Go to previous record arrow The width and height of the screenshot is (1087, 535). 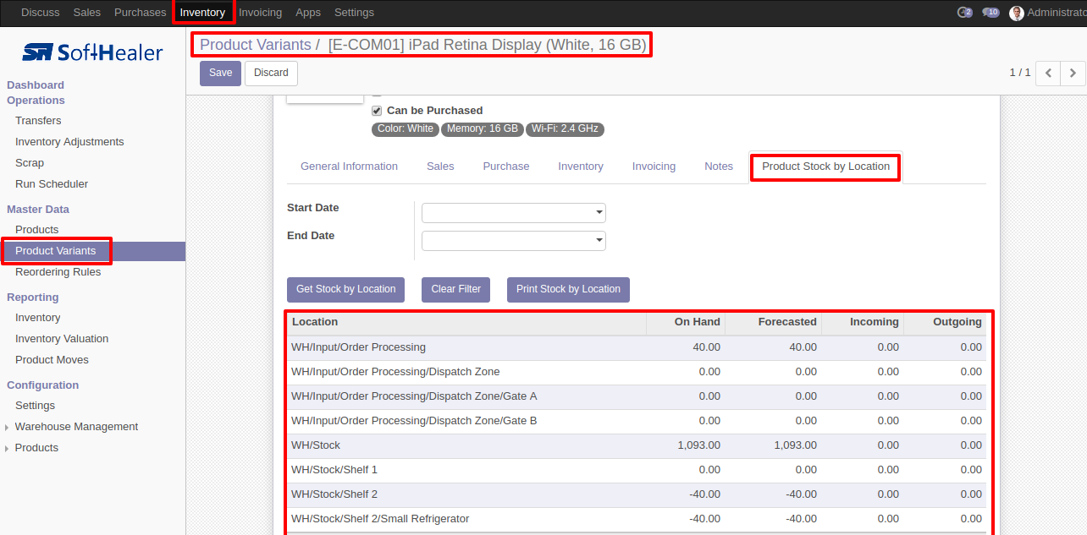point(1048,73)
